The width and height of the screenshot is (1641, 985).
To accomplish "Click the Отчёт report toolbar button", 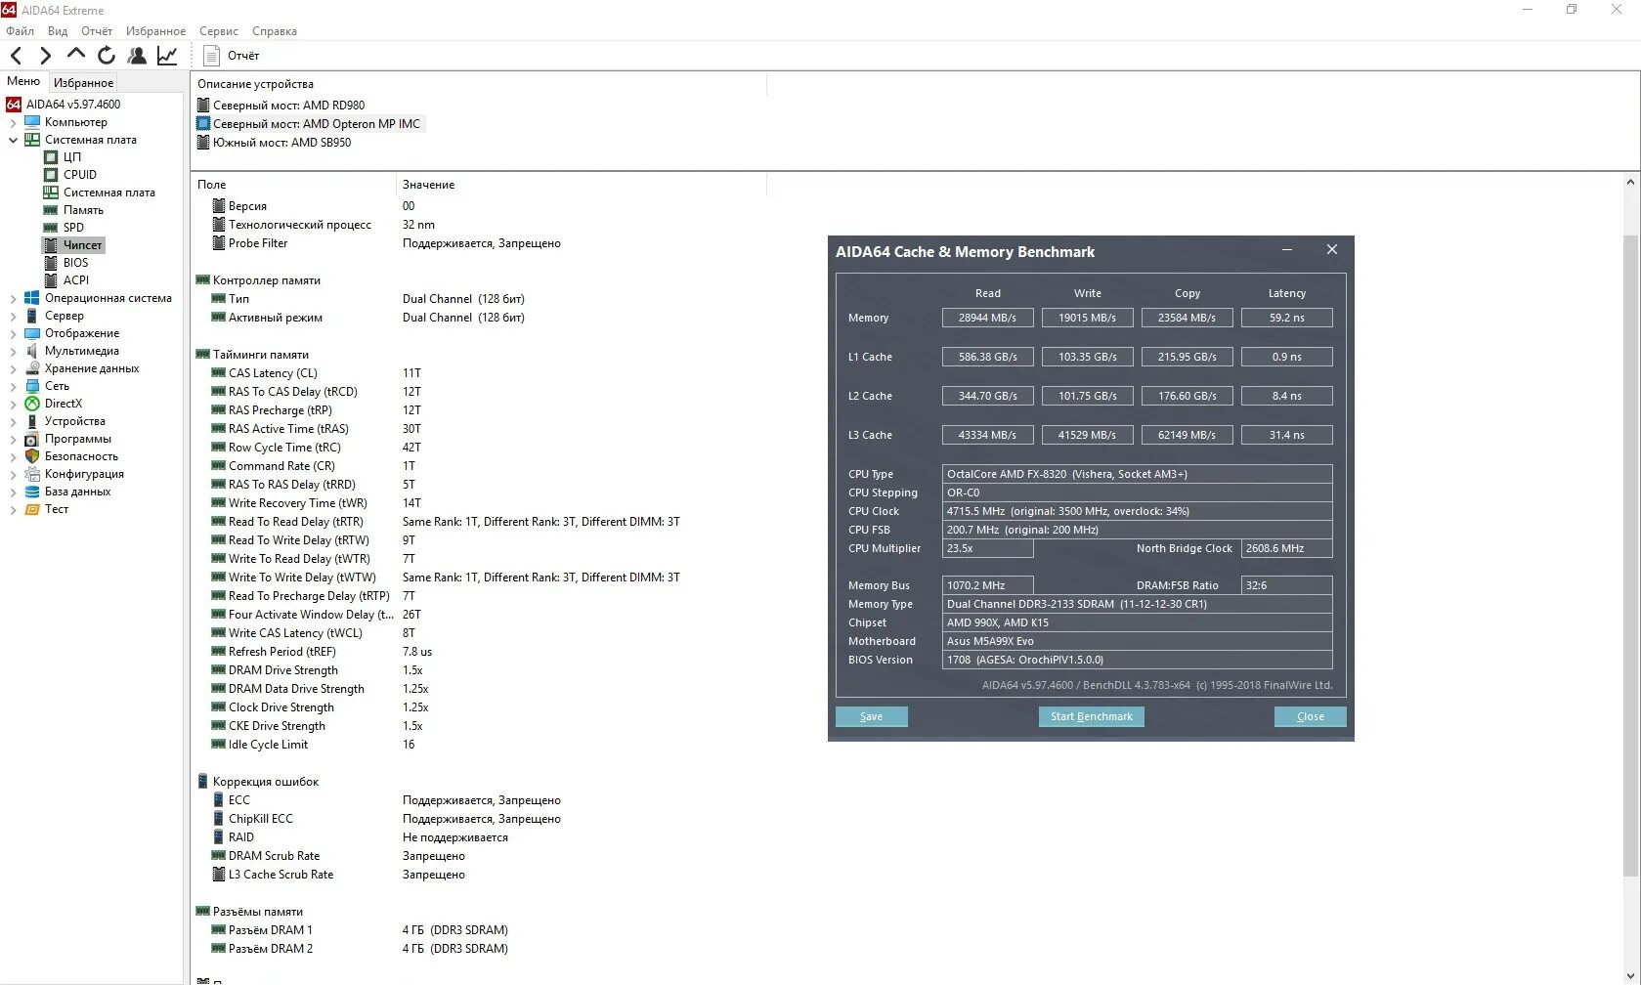I will coord(232,56).
